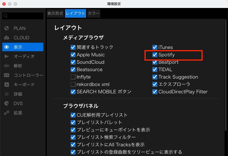Disable the TIDAL checkbox
Image resolution: width=228 pixels, height=156 pixels.
tap(155, 69)
